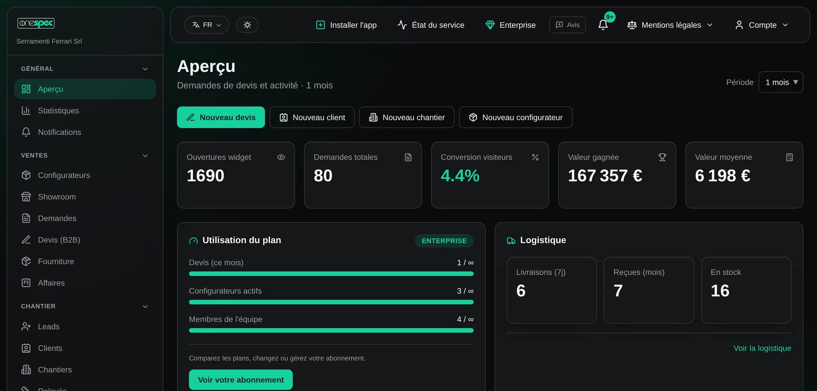The width and height of the screenshot is (817, 391).
Task: Click the Devis (ce mois) progress bar
Action: click(331, 274)
